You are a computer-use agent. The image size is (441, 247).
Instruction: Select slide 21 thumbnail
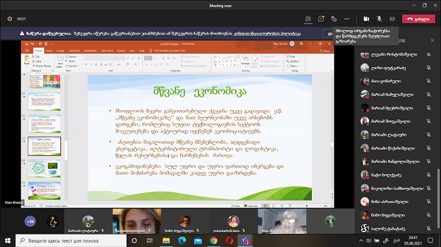44,102
